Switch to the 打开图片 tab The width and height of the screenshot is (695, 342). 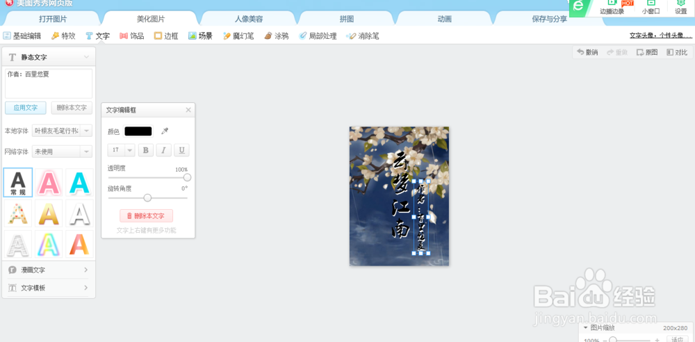(54, 19)
